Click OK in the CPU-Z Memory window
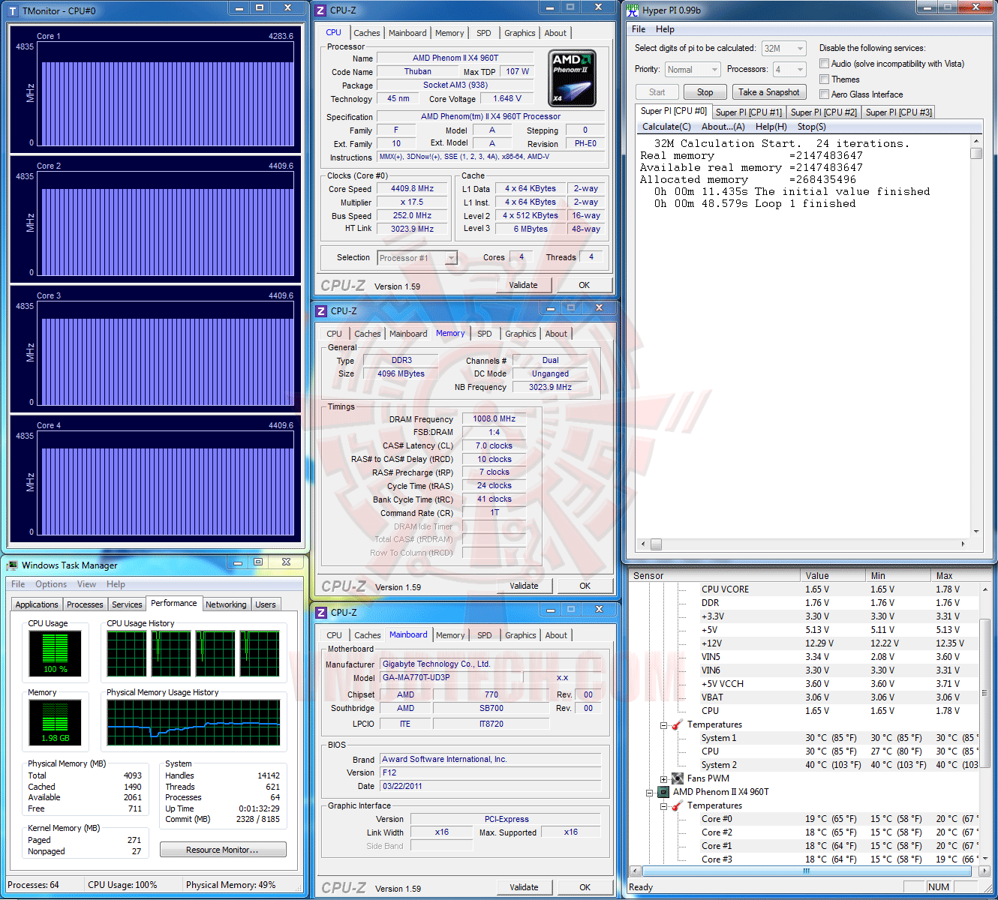 click(x=585, y=586)
